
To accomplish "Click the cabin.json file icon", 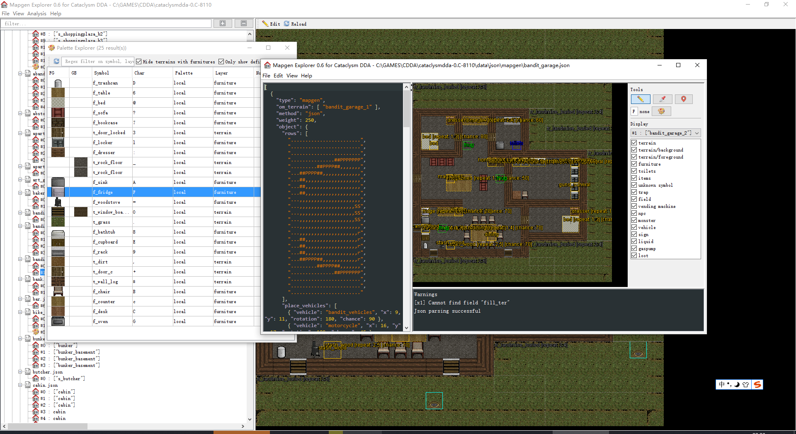I will pyautogui.click(x=28, y=385).
